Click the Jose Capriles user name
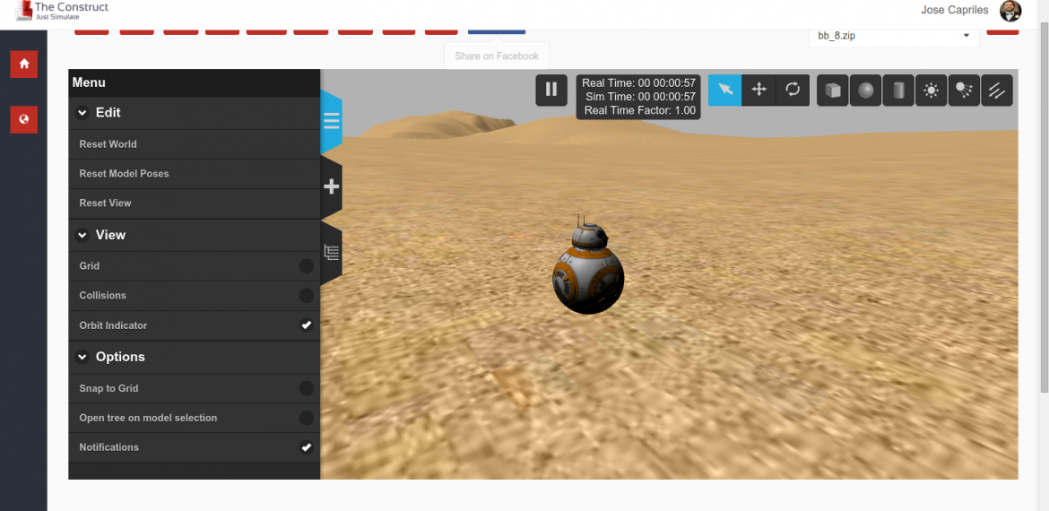Viewport: 1049px width, 511px height. pos(955,10)
